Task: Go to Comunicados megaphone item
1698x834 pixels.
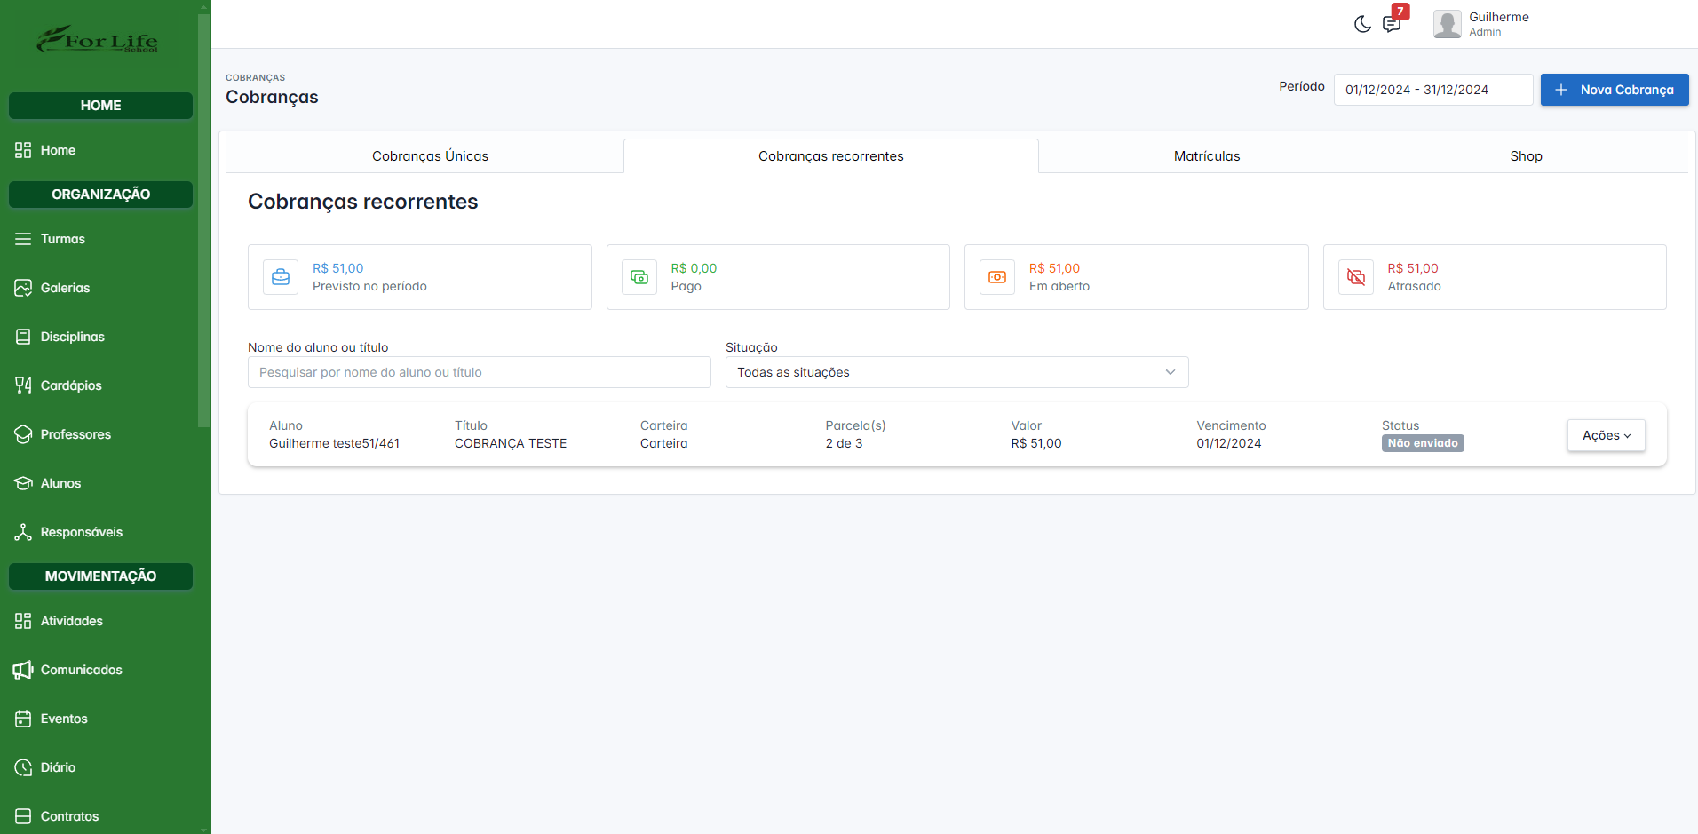Action: coord(81,670)
